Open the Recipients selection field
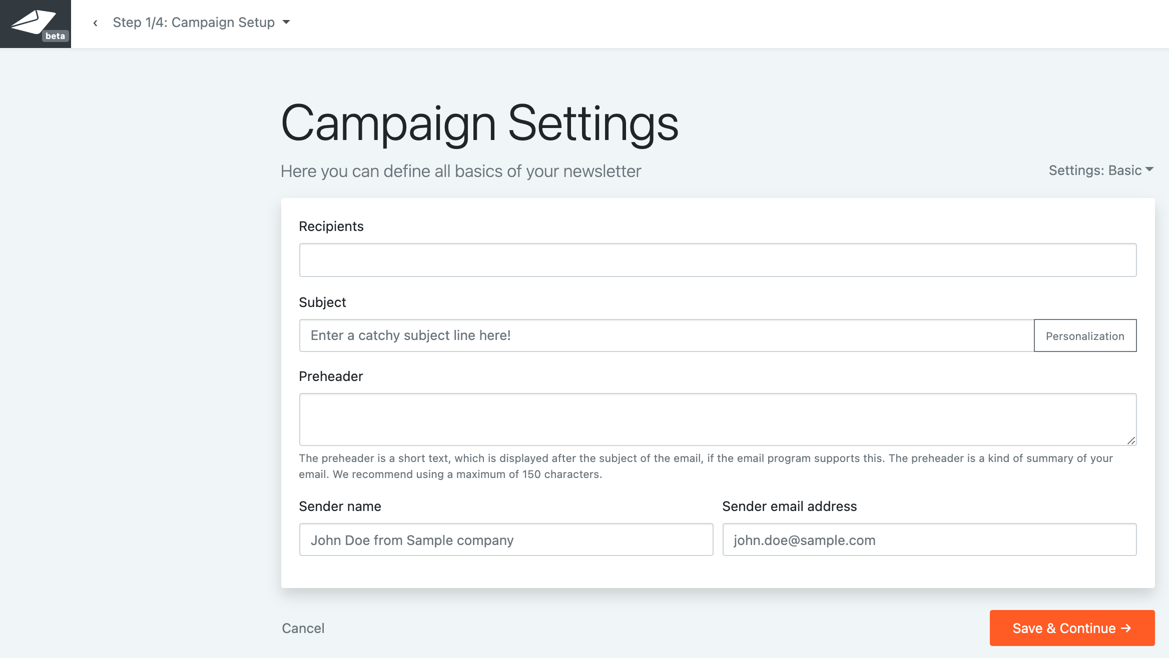 718,260
